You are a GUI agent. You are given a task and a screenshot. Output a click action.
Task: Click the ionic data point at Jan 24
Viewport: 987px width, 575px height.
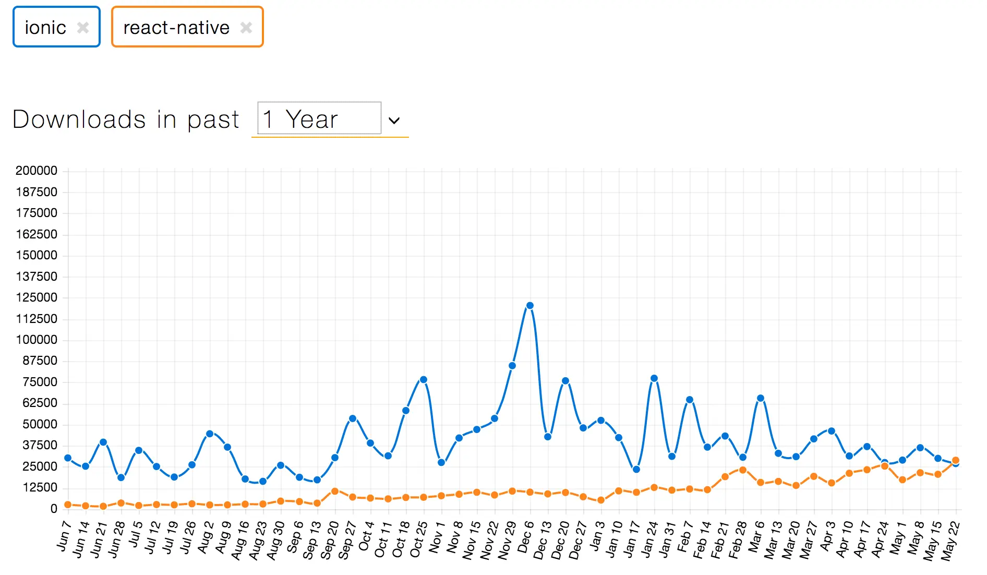(x=654, y=378)
